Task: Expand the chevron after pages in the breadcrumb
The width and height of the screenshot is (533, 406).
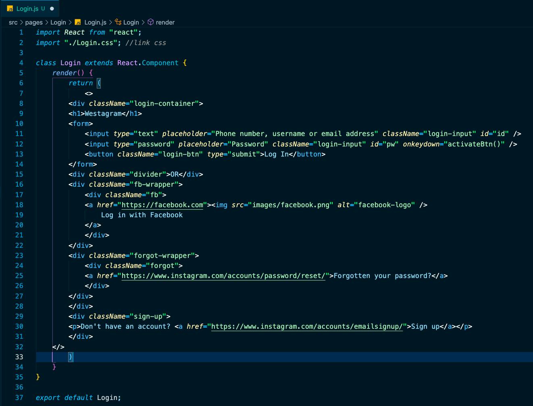Action: [x=46, y=23]
